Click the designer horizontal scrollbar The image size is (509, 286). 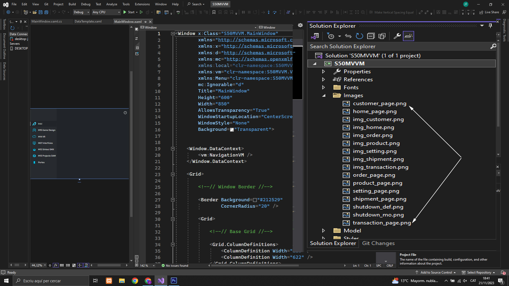pos(109,265)
